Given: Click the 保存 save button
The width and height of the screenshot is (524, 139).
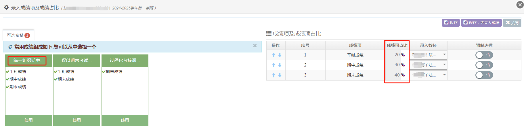Looking at the screenshot, I should (x=451, y=23).
